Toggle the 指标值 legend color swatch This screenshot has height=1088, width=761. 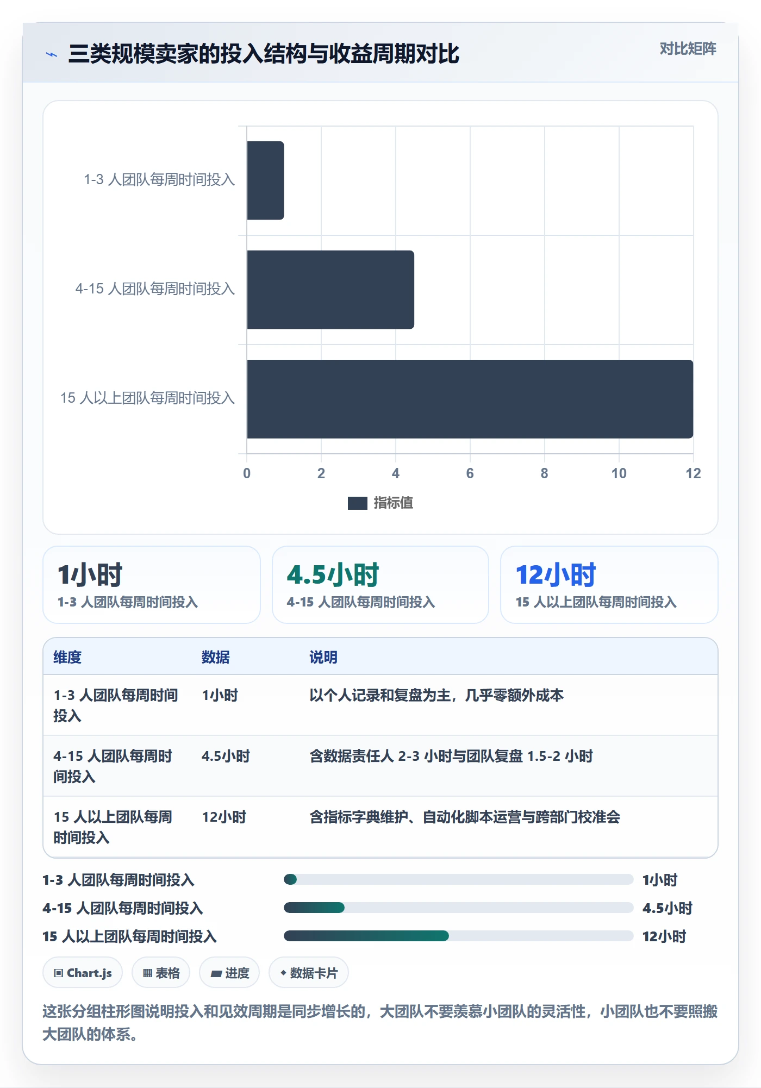point(357,503)
